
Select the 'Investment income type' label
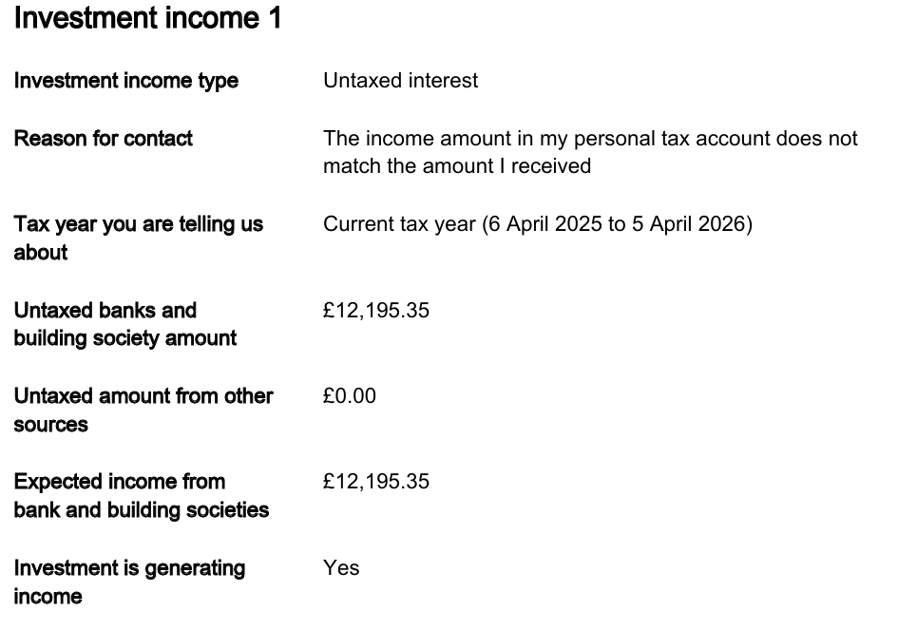[x=125, y=81]
